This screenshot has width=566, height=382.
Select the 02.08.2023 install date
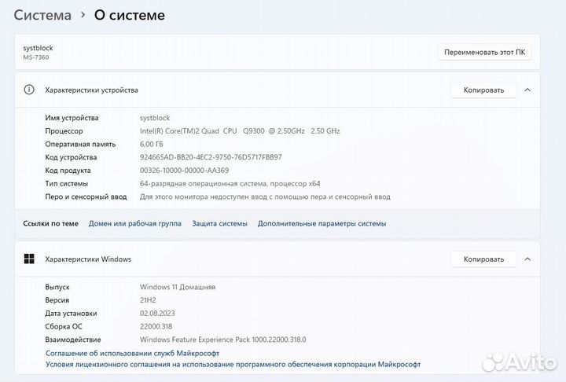pos(157,314)
